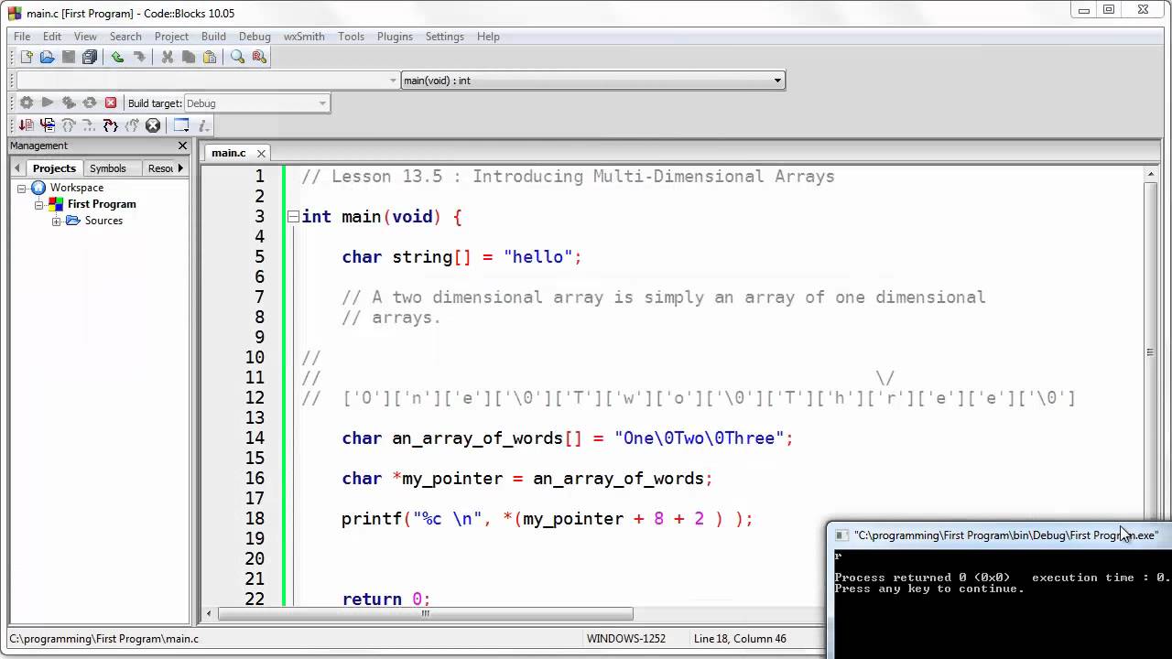Open the Project menu
The image size is (1172, 659).
click(x=171, y=37)
